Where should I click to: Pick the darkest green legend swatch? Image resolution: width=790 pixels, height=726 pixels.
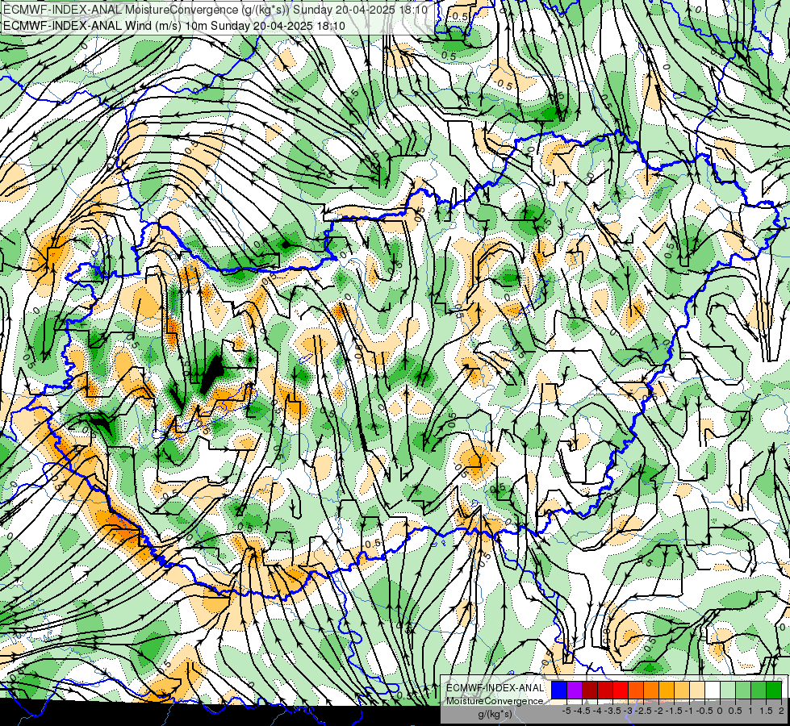tap(774, 691)
